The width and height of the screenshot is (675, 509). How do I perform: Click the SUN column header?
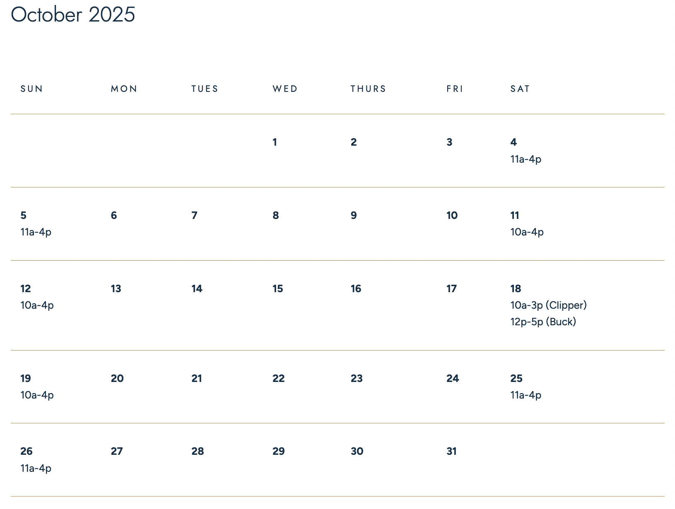click(32, 89)
